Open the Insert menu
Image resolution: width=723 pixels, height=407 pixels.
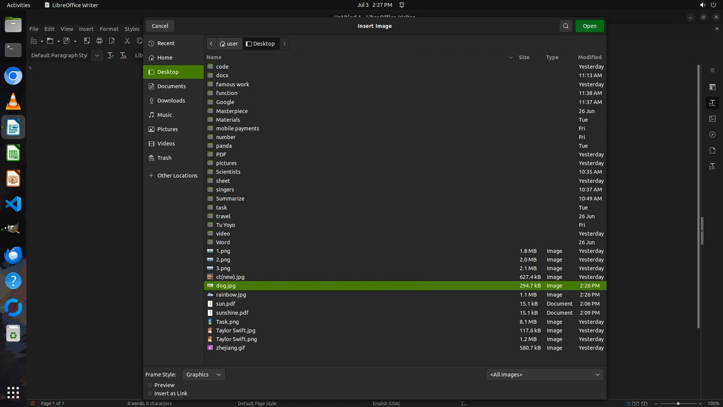point(86,29)
